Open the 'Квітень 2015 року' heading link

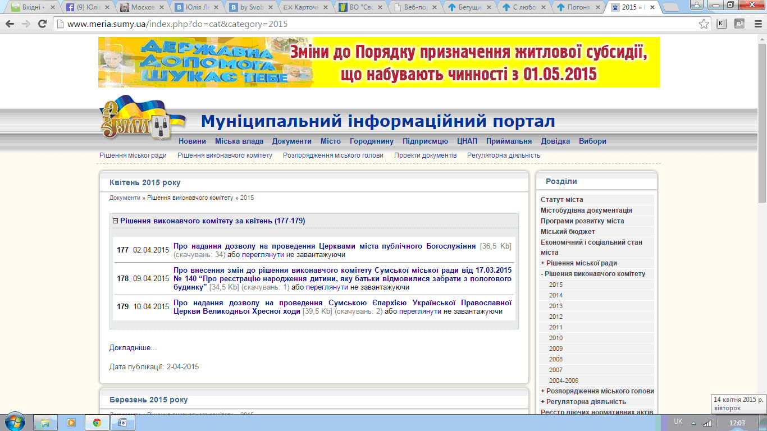click(x=145, y=182)
